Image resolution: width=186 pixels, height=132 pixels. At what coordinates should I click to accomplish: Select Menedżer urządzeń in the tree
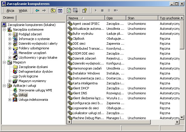click(x=32, y=53)
